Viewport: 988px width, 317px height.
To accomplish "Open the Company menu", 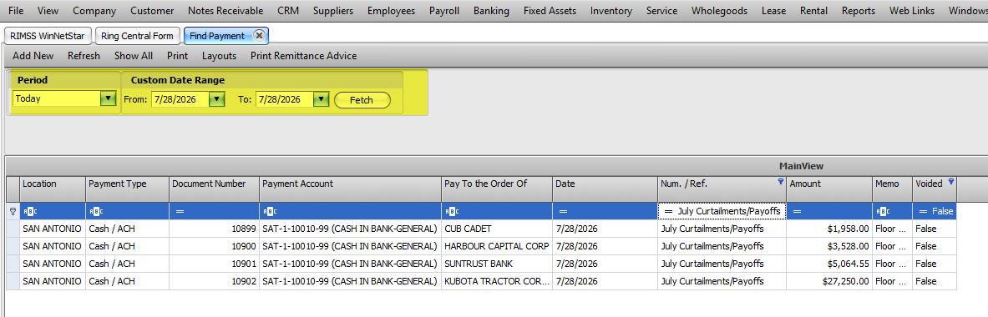I will pyautogui.click(x=94, y=11).
